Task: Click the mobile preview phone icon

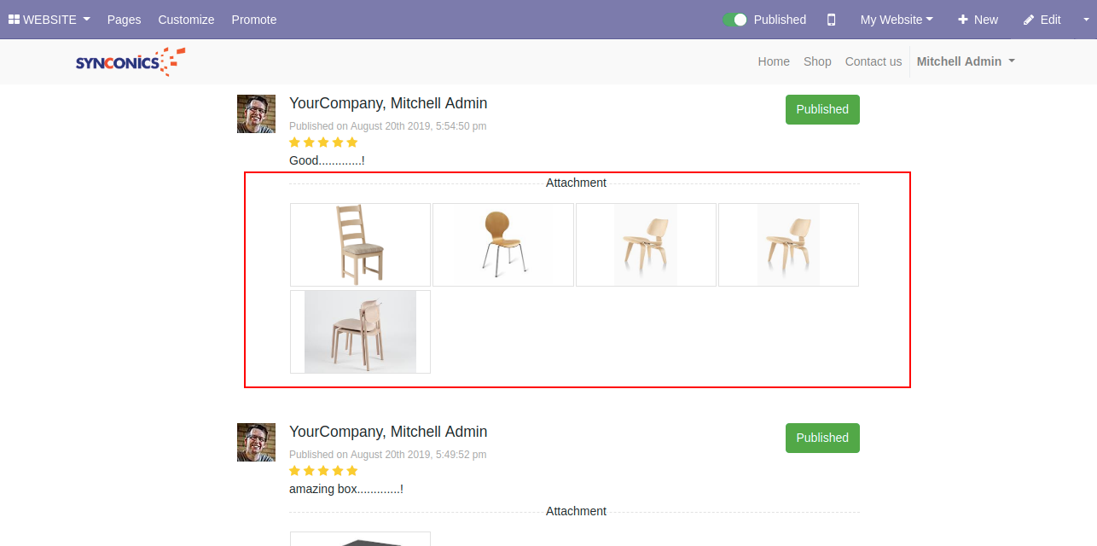Action: coord(831,20)
